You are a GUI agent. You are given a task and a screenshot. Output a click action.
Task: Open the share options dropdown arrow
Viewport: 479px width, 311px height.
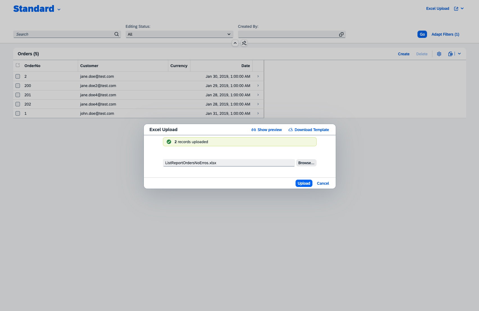[462, 8]
